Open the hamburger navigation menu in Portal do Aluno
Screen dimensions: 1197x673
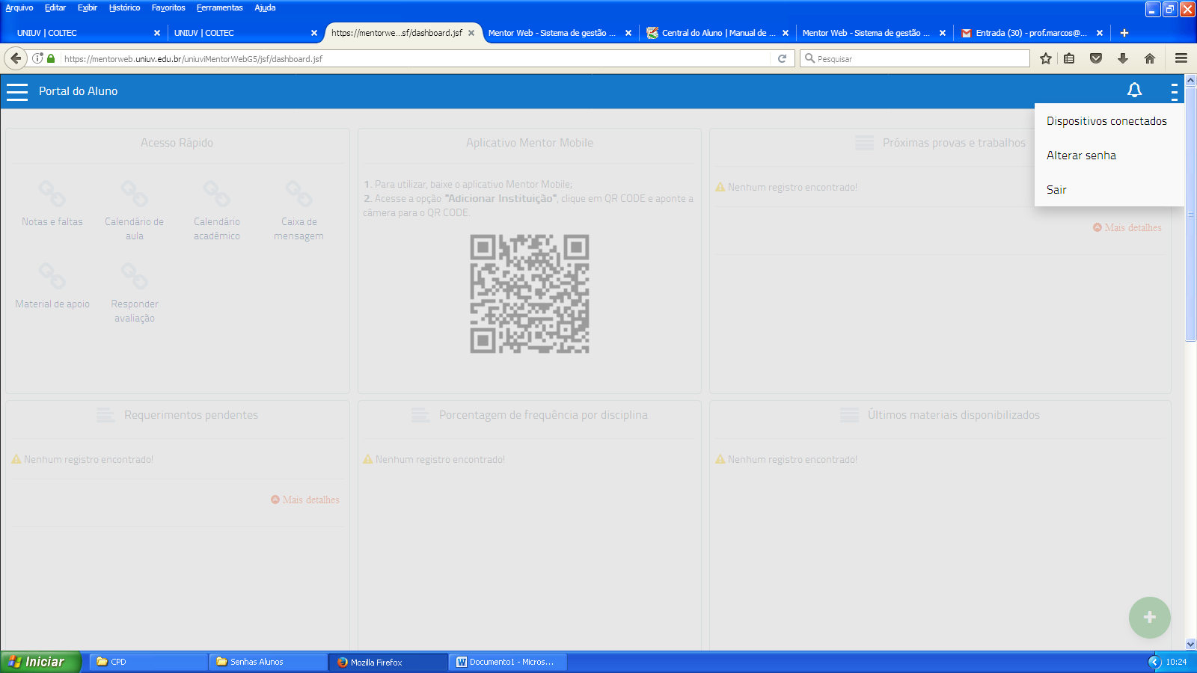tap(16, 91)
